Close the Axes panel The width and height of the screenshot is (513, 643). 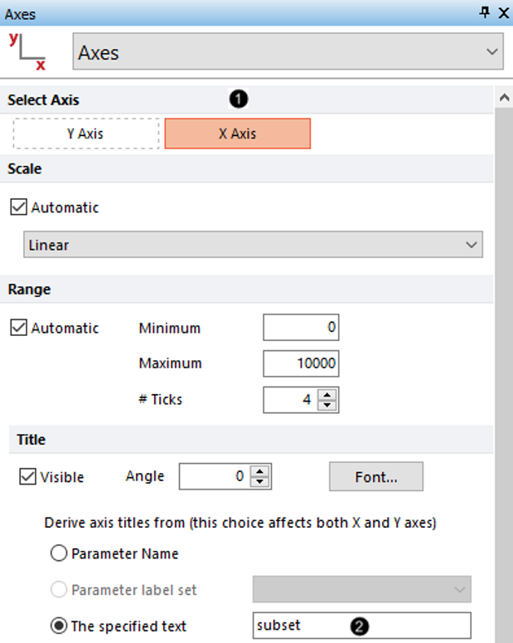[504, 12]
